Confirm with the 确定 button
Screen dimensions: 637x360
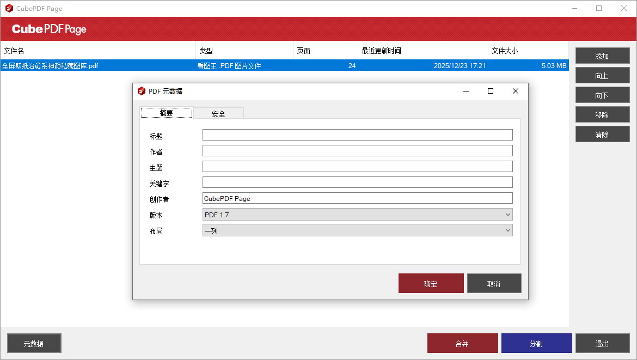click(x=431, y=283)
